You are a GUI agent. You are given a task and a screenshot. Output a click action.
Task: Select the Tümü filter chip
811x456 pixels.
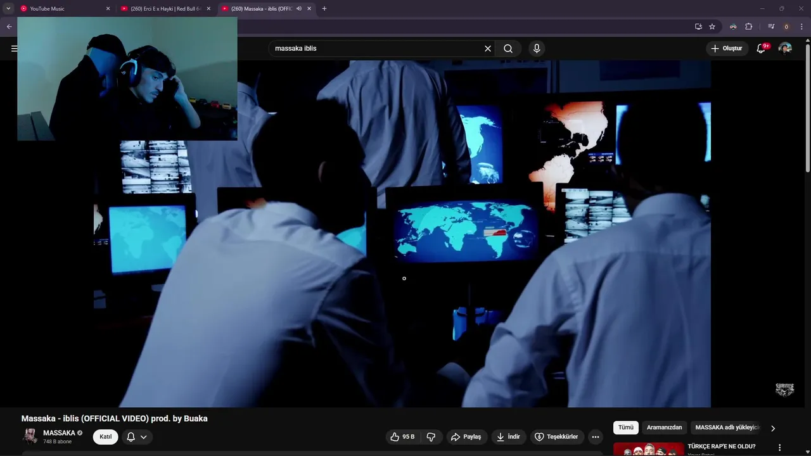[626, 427]
